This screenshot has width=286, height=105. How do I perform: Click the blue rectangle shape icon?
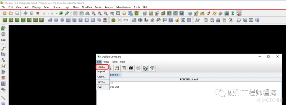pos(56,20)
